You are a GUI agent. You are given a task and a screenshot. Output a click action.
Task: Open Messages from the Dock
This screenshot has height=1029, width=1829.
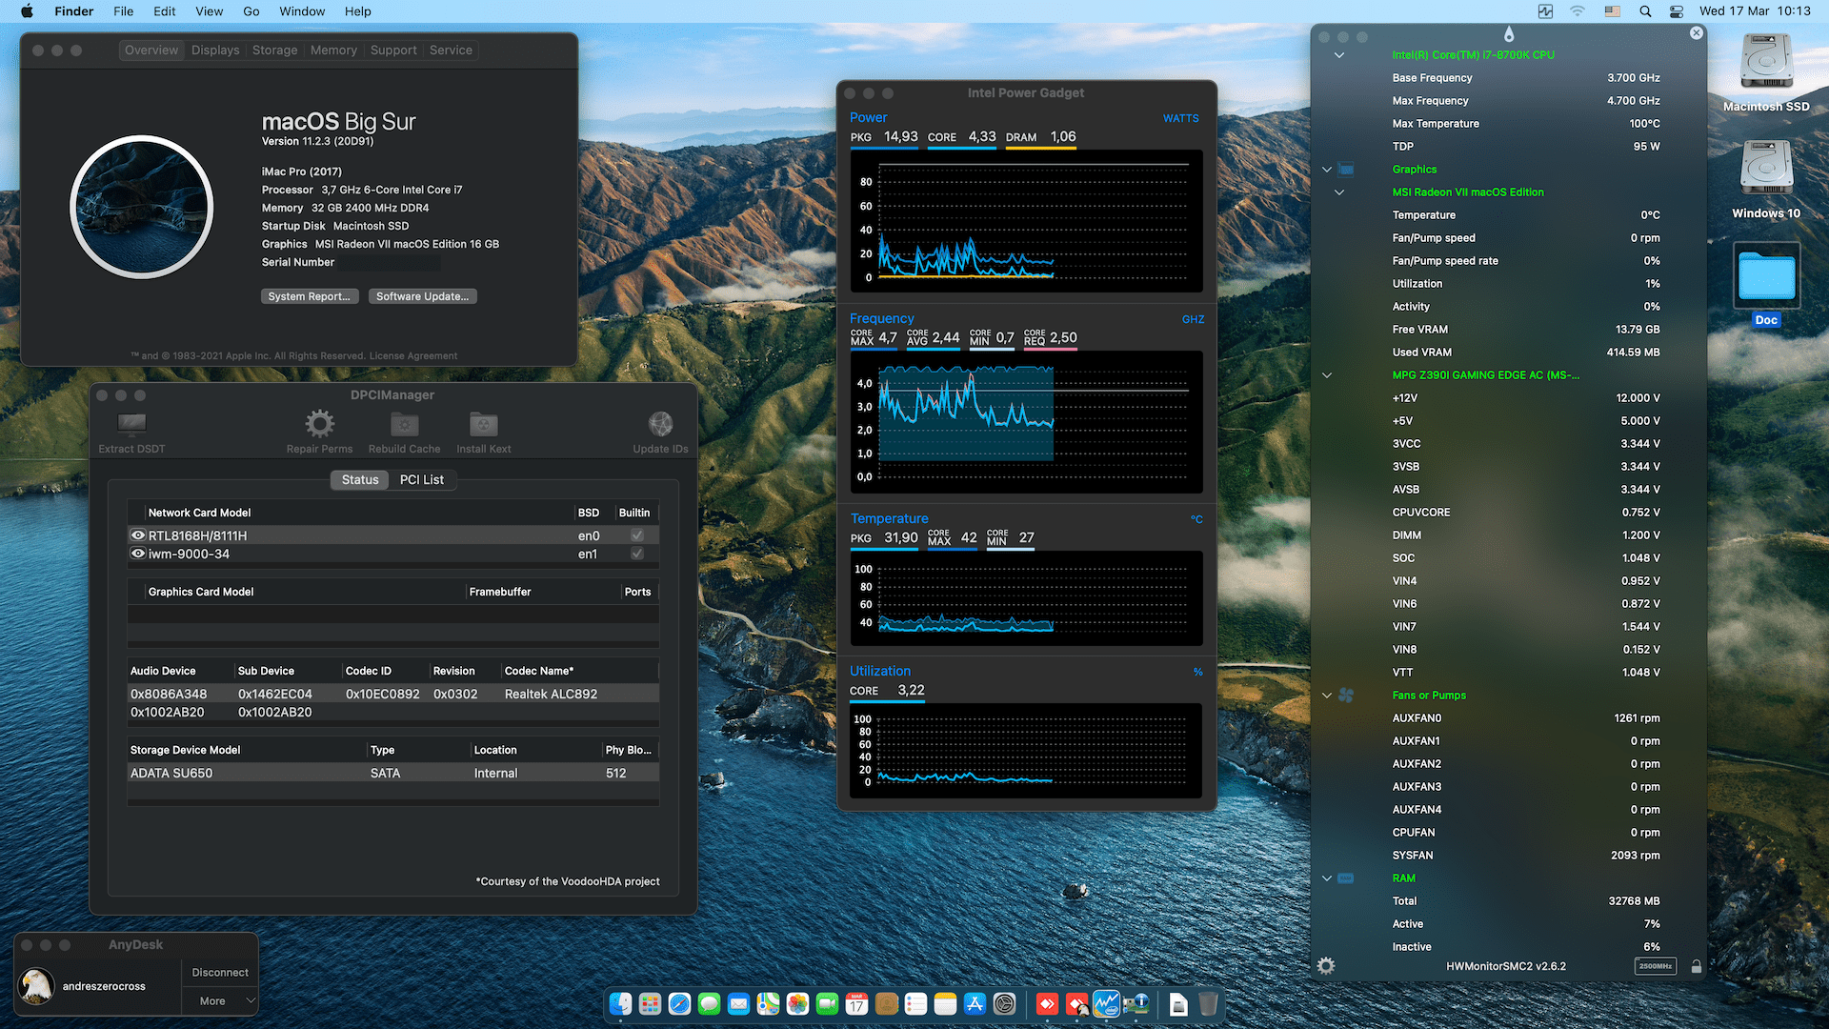[709, 1003]
